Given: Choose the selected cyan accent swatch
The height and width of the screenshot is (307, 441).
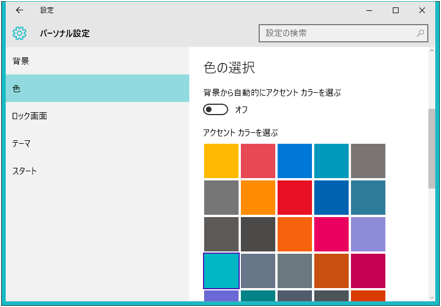Looking at the screenshot, I should [x=221, y=271].
